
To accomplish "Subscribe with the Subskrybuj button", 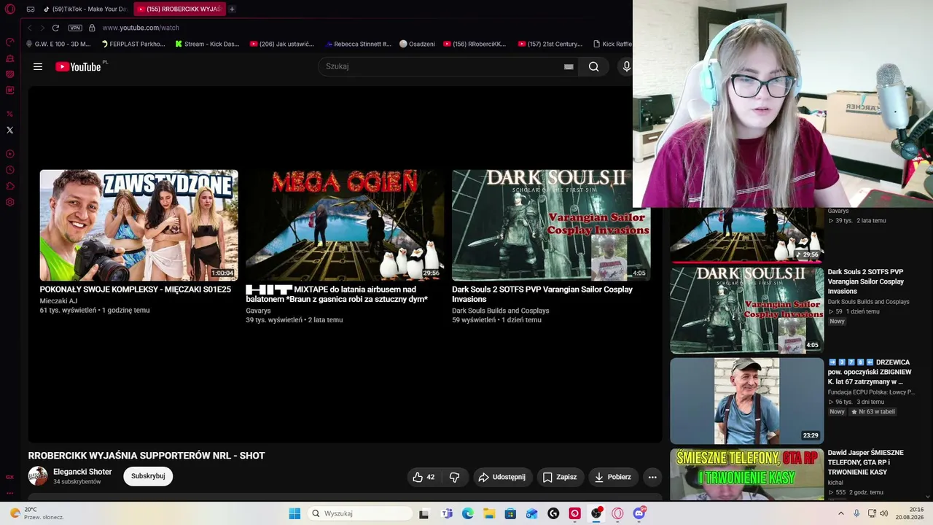I will pyautogui.click(x=148, y=476).
